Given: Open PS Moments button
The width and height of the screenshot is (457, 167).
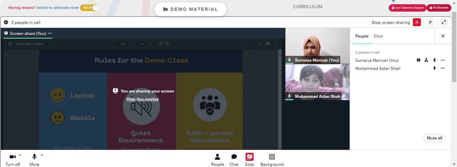Looking at the screenshot, I should (439, 8).
